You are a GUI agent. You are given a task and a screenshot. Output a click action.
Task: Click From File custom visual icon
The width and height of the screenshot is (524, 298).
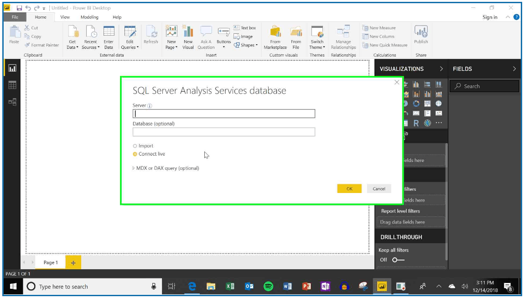click(296, 32)
